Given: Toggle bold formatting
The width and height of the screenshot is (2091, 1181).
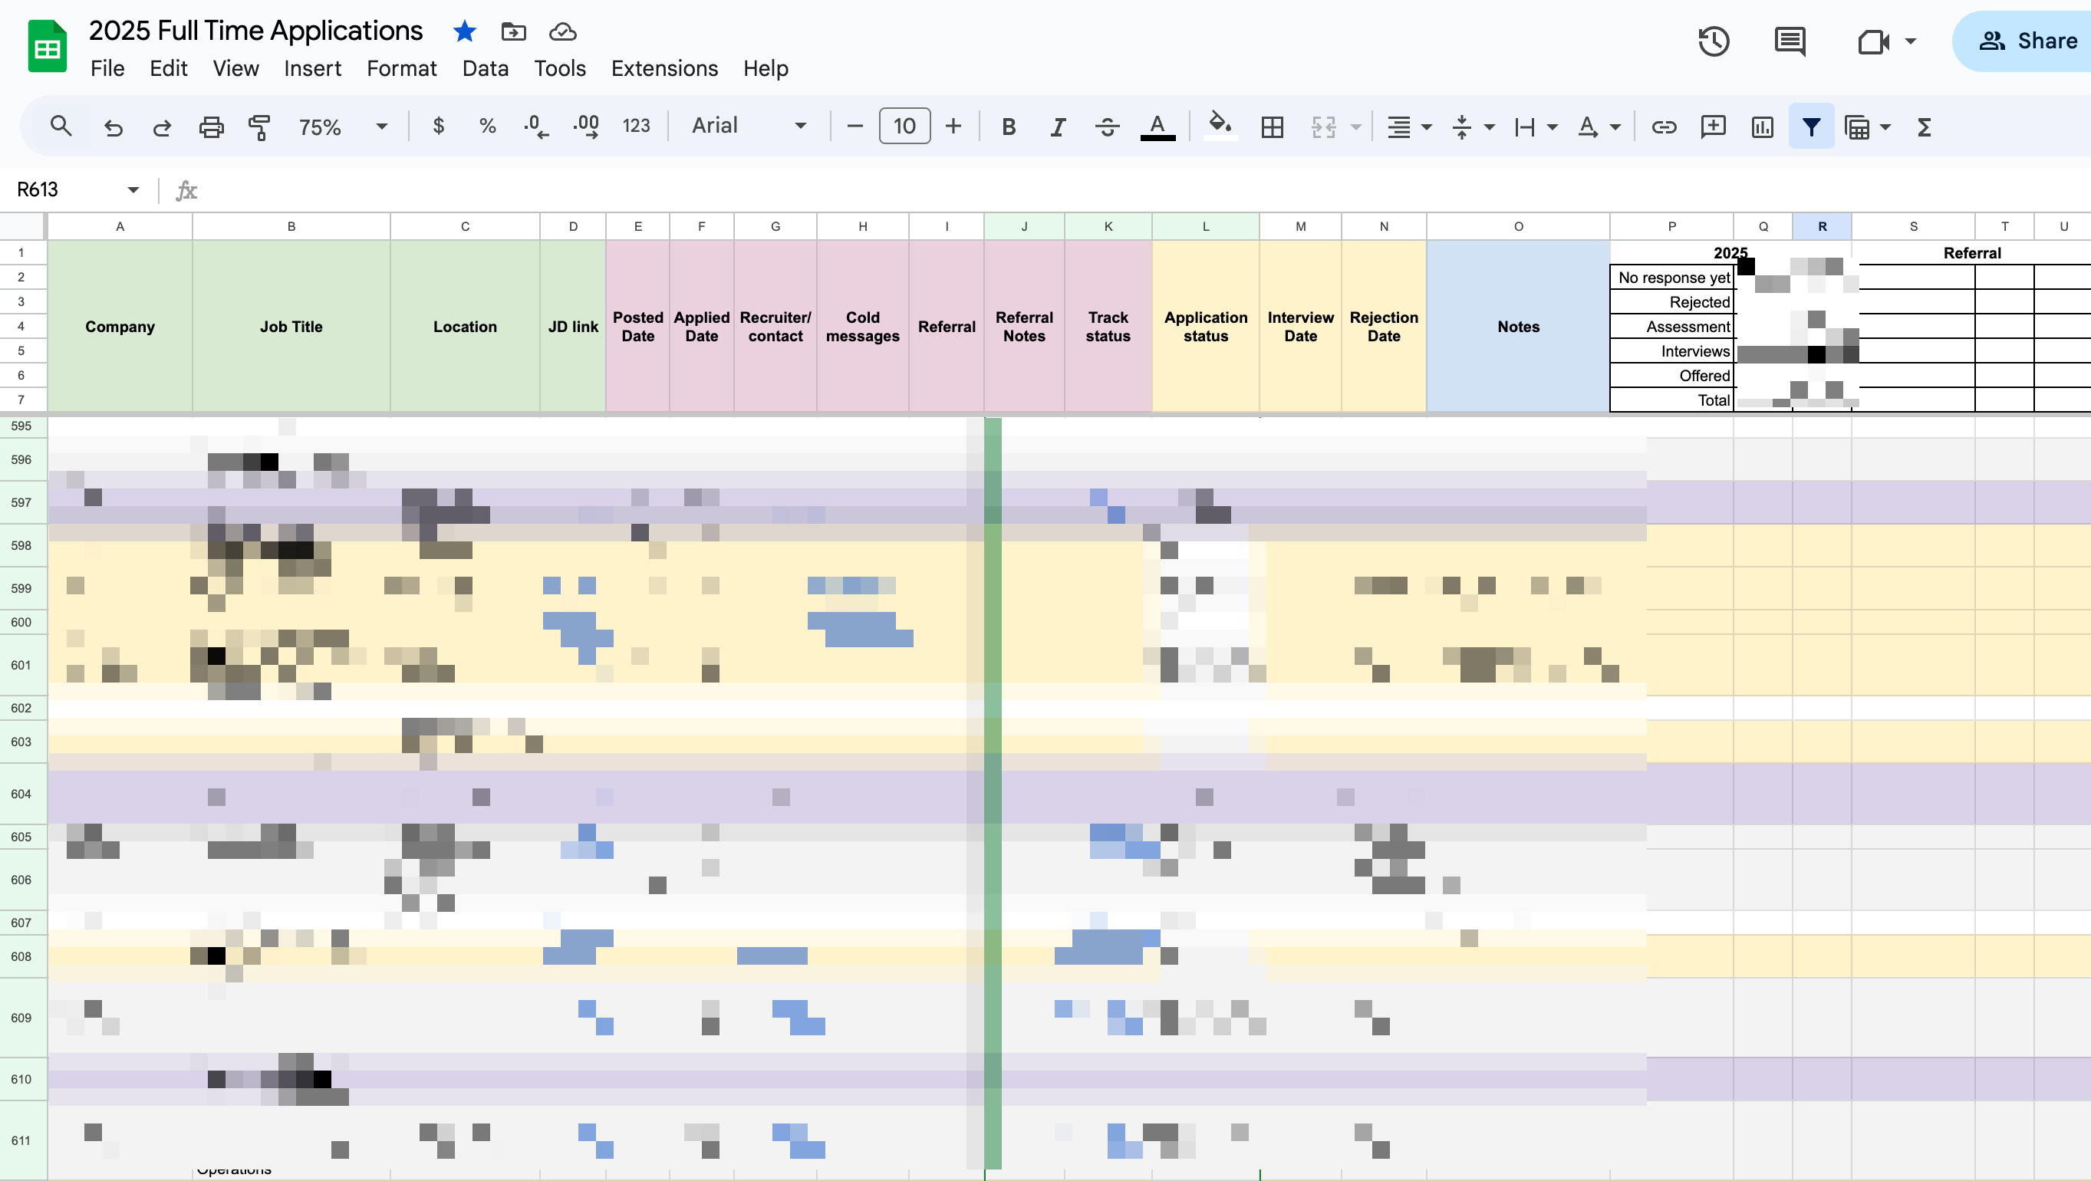Looking at the screenshot, I should coord(1008,127).
